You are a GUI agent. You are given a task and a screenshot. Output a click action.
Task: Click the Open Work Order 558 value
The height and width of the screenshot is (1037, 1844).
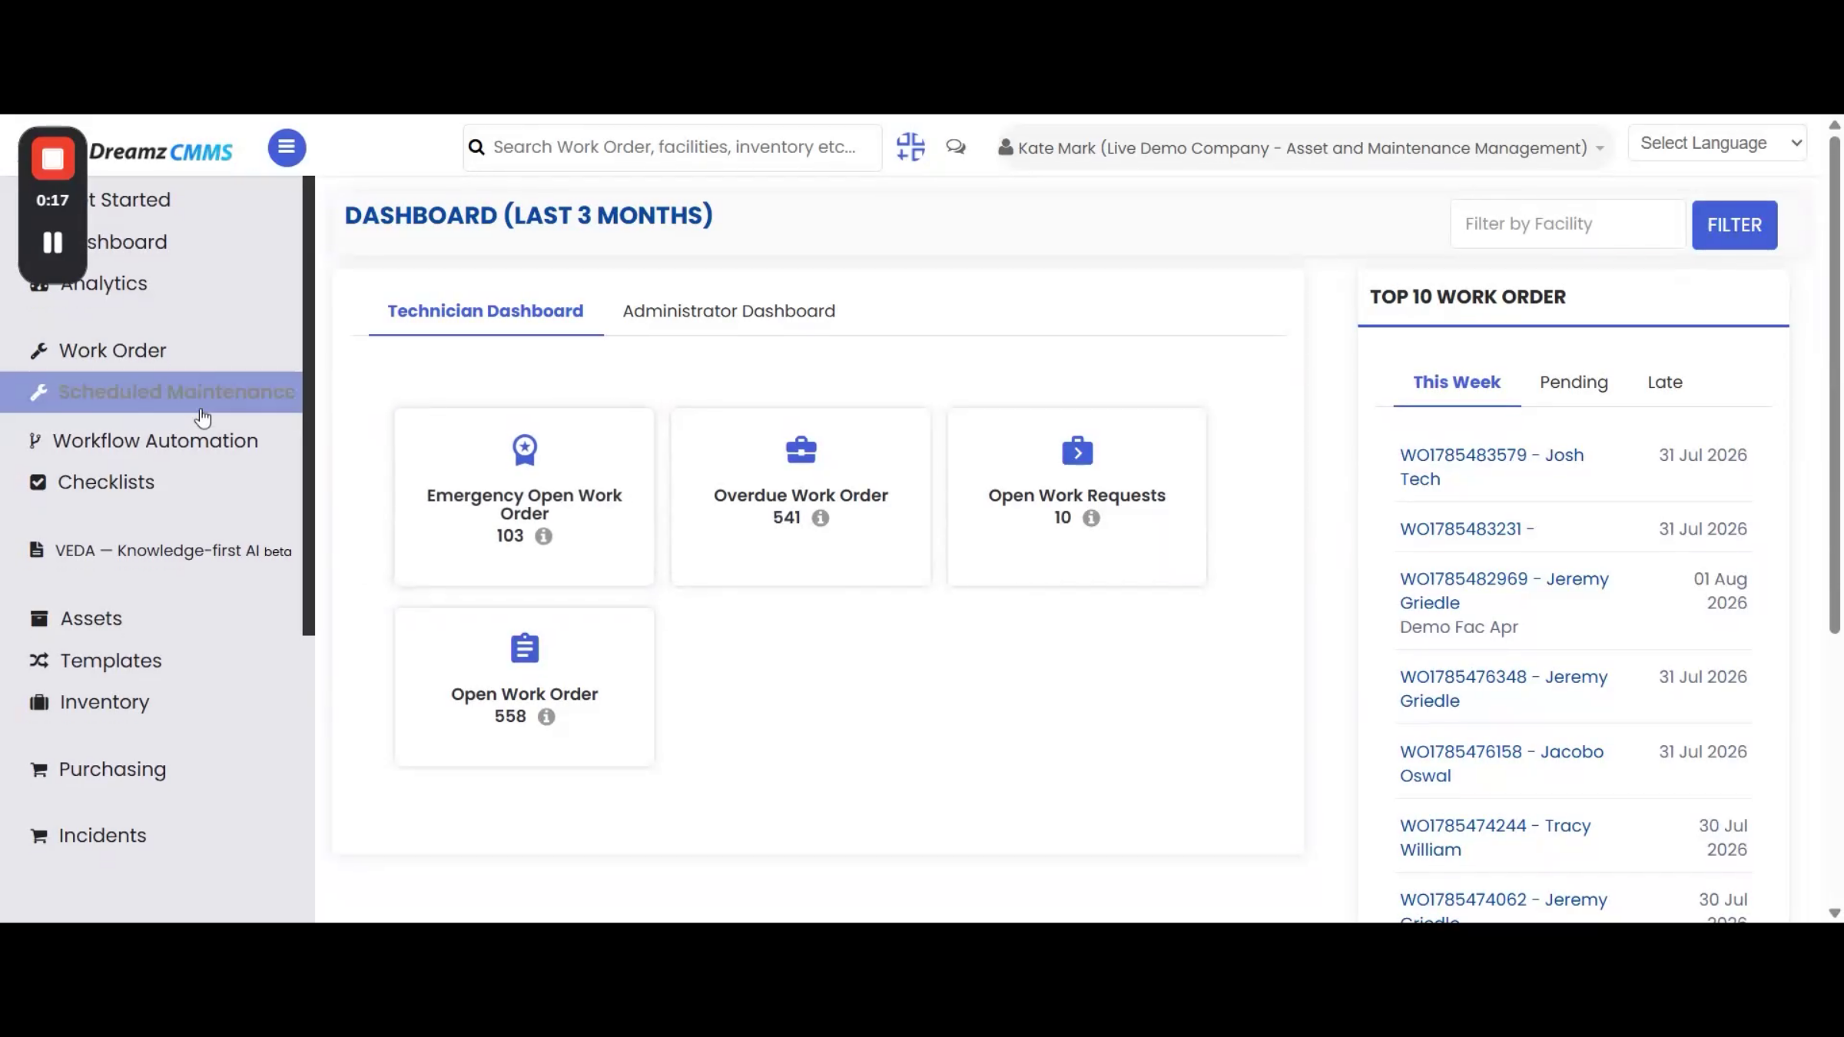pos(510,717)
